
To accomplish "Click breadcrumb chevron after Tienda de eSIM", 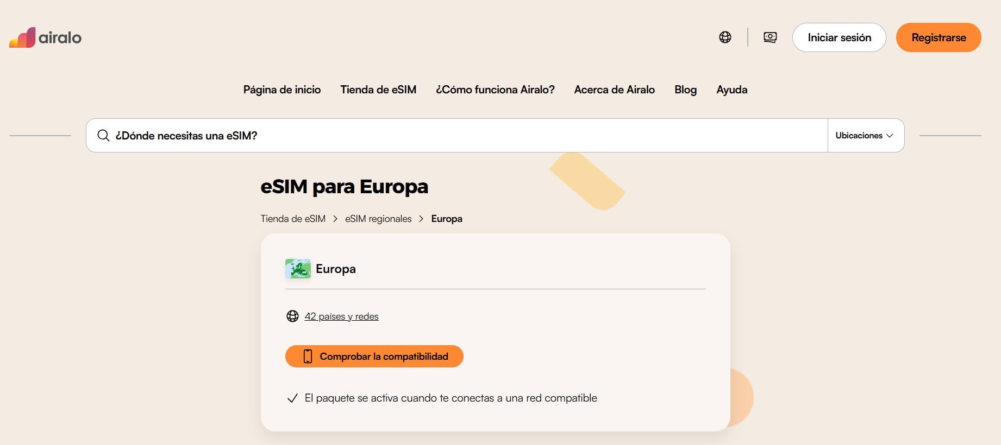I will point(335,219).
